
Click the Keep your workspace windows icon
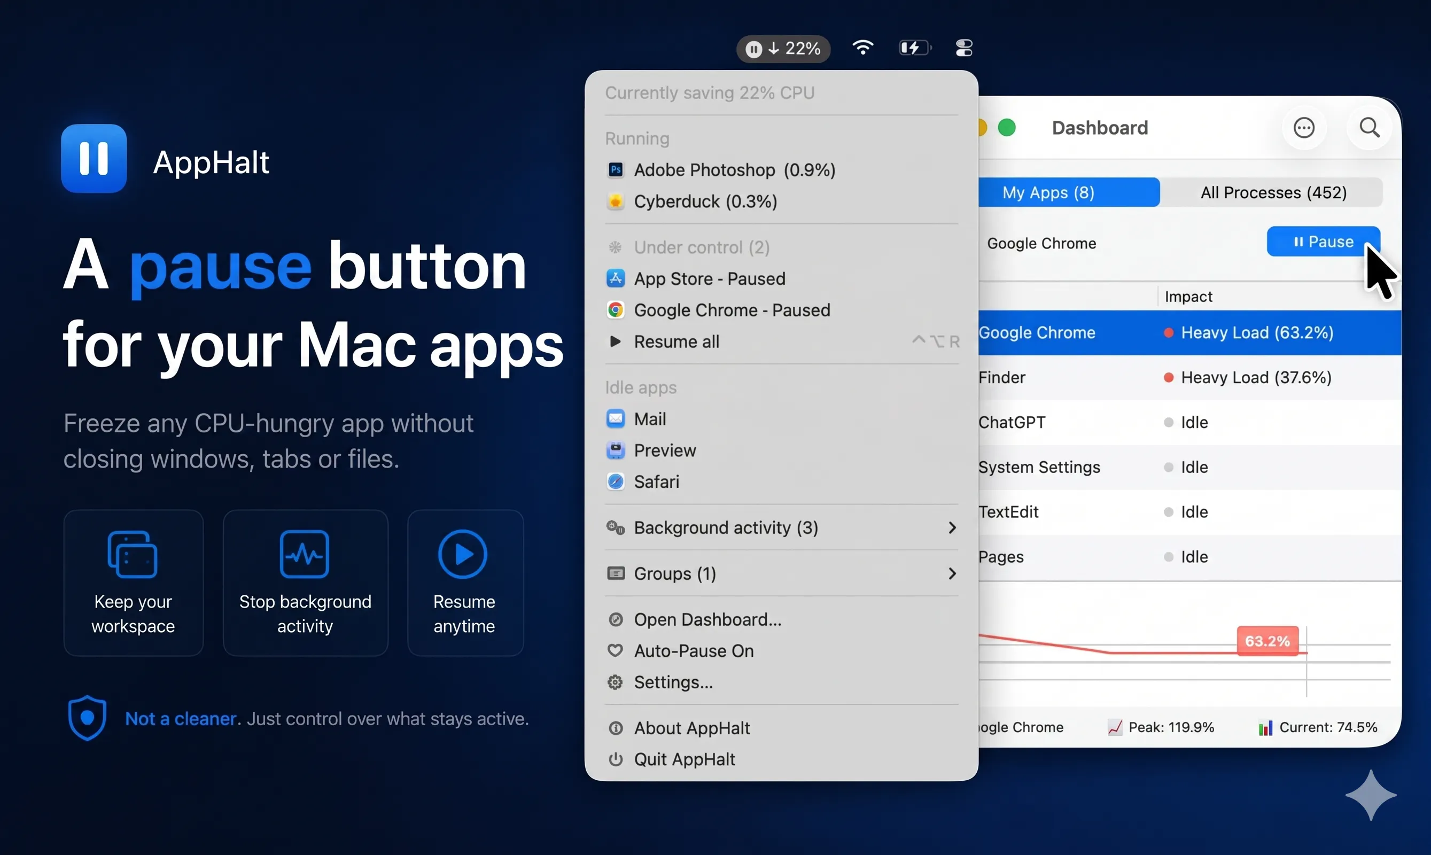pos(133,554)
